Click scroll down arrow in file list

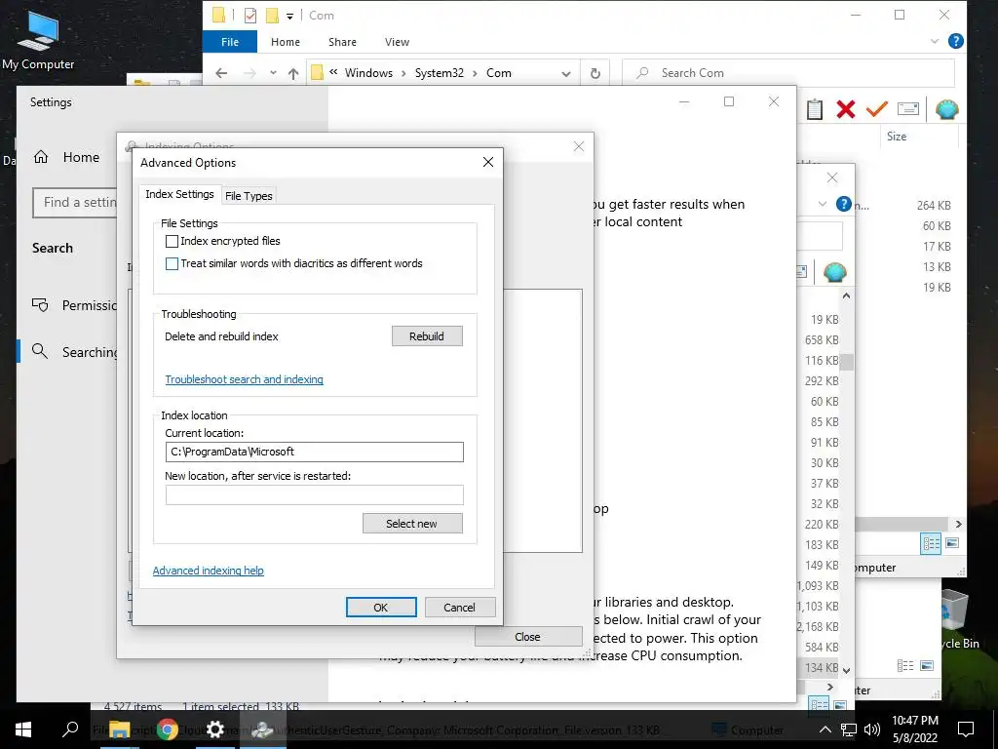(846, 670)
